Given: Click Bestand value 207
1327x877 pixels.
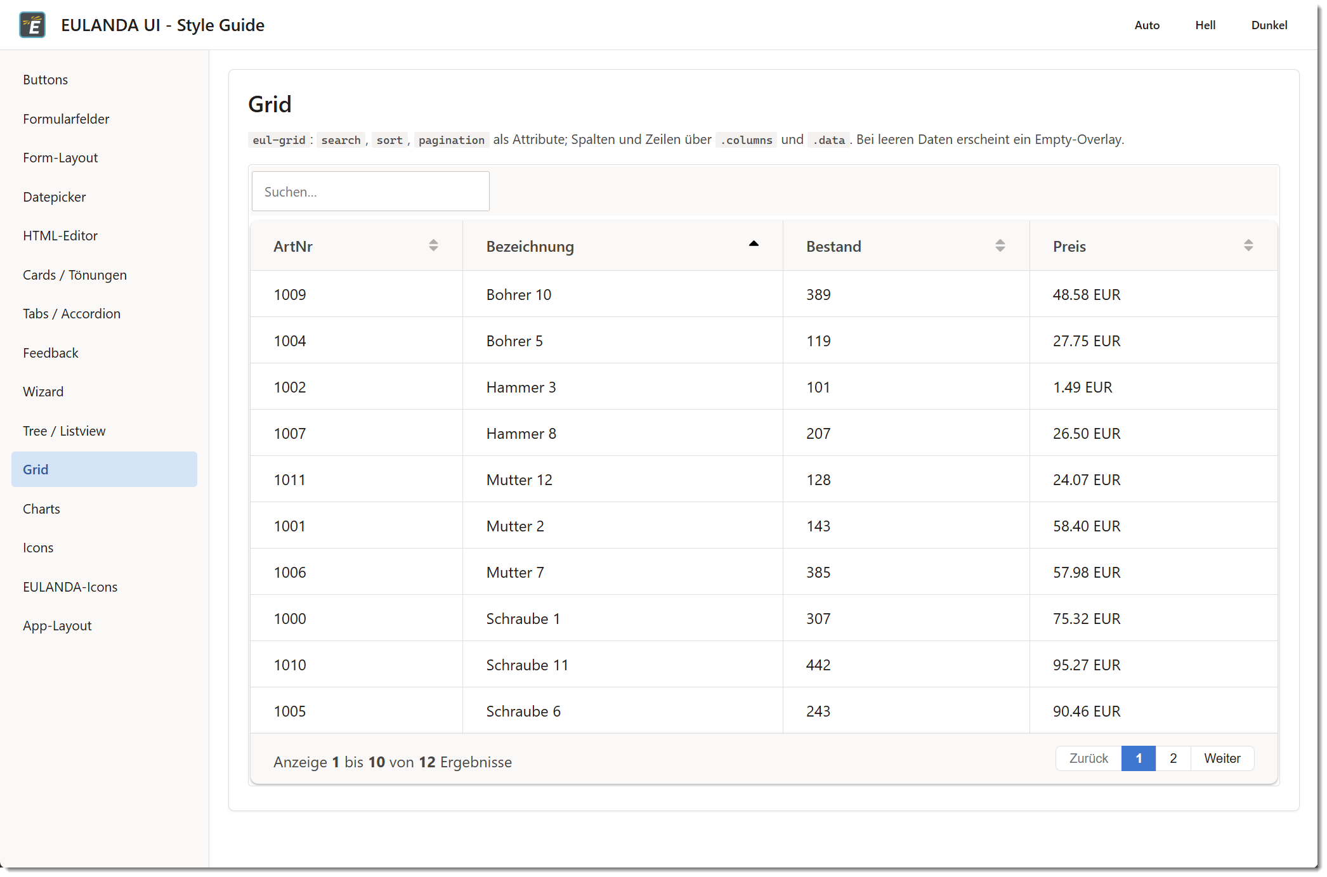Looking at the screenshot, I should (x=906, y=433).
